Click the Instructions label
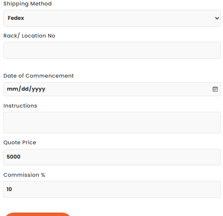Image resolution: width=223 pixels, height=216 pixels. (x=20, y=106)
